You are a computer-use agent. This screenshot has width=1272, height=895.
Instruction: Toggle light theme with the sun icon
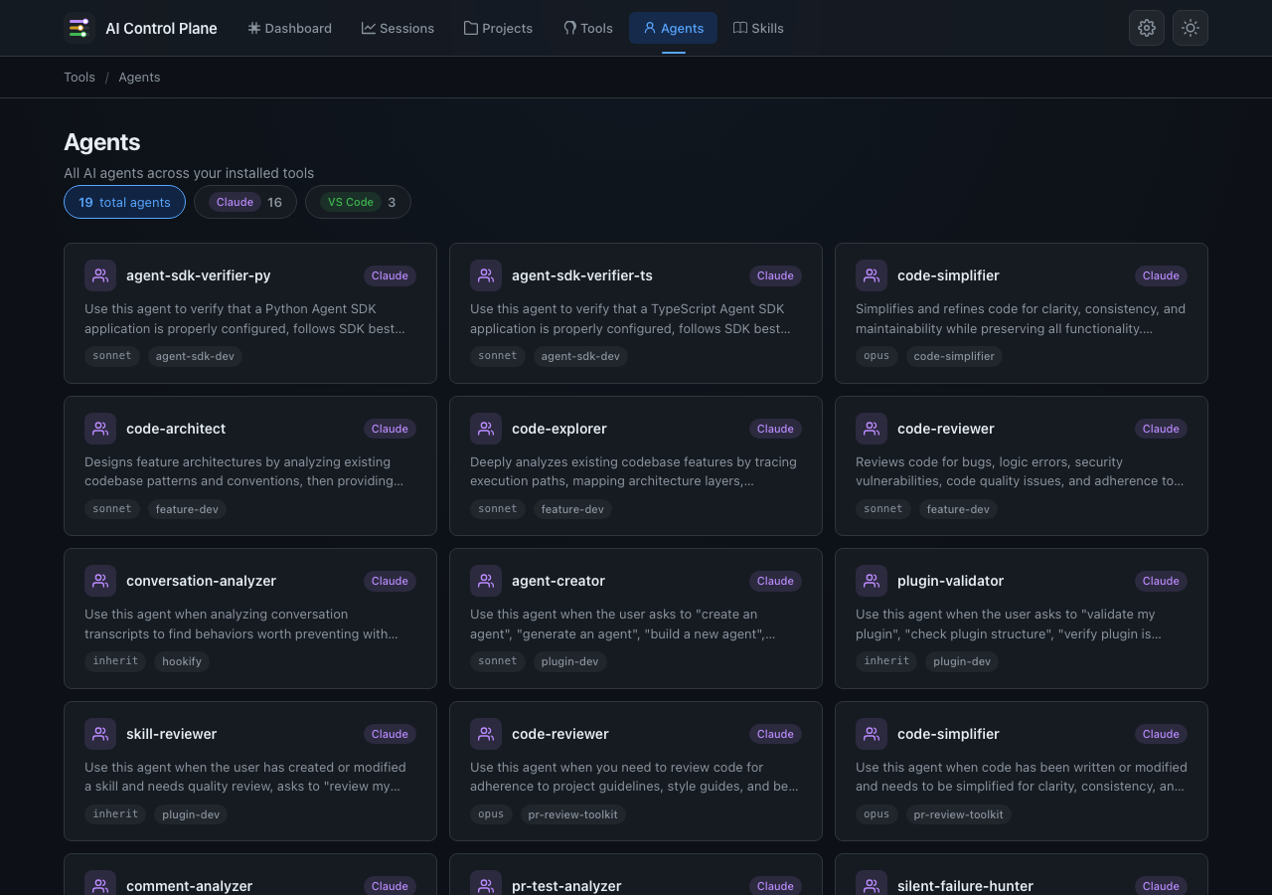click(x=1191, y=28)
